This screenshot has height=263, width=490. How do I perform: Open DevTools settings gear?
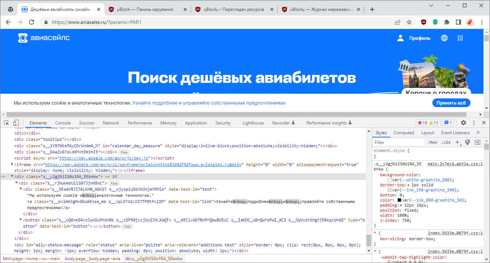[x=464, y=123]
